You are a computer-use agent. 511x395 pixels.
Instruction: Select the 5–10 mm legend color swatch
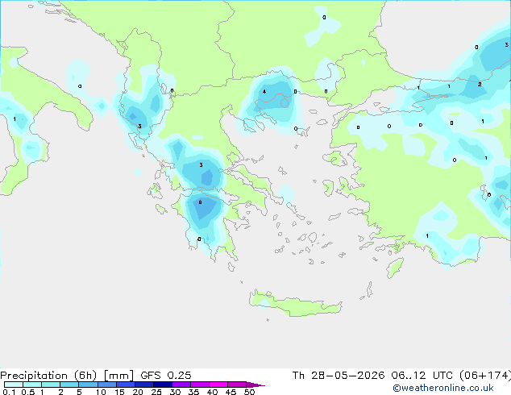88,385
